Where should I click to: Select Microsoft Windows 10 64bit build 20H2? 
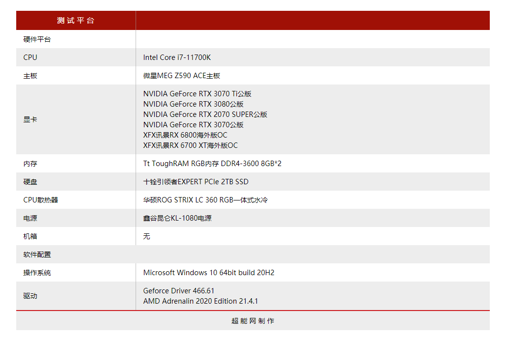209,273
